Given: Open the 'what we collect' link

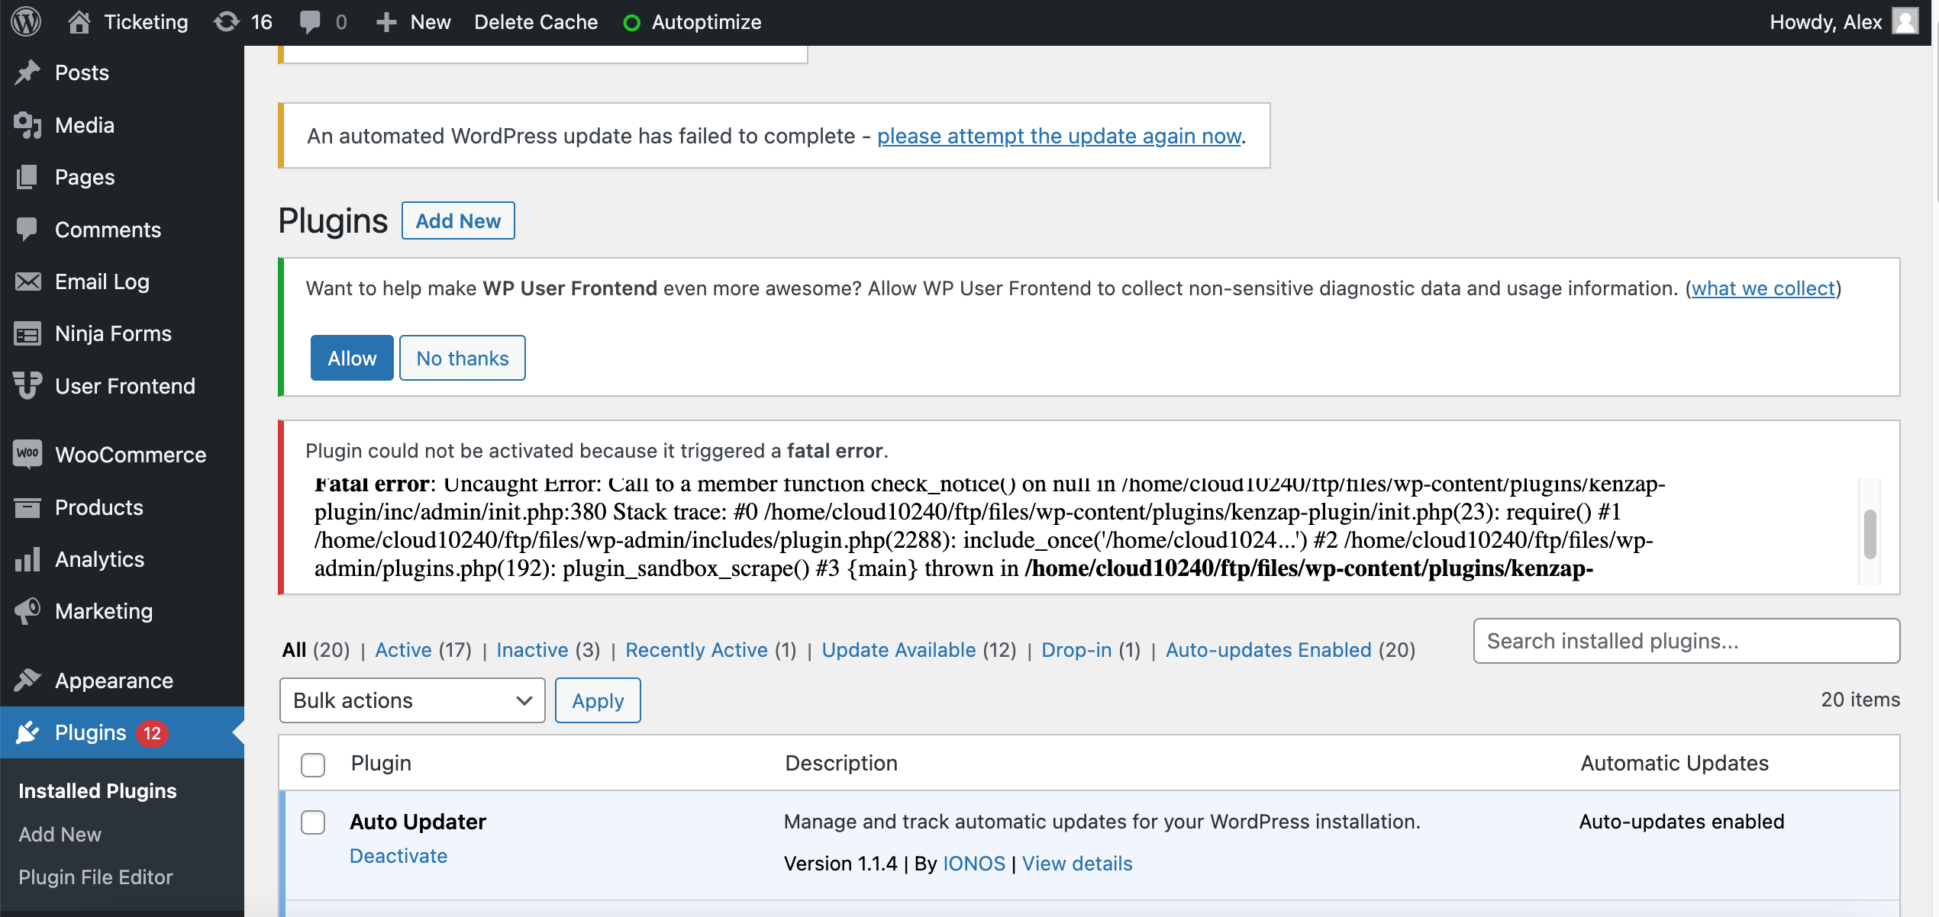Looking at the screenshot, I should coord(1763,288).
